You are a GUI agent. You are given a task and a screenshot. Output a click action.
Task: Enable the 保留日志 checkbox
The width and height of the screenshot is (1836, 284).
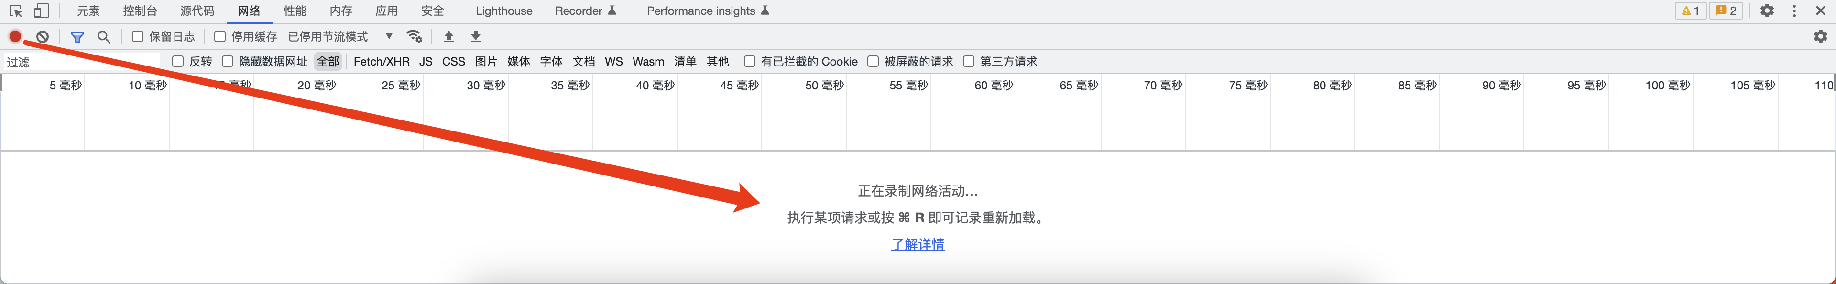138,36
